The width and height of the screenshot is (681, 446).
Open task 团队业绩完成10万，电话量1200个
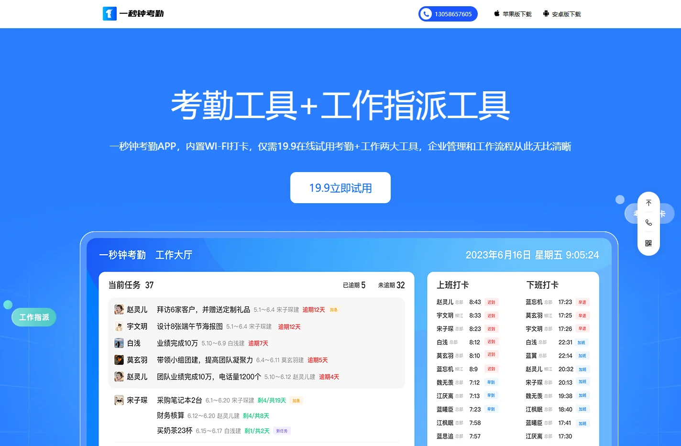pos(209,377)
